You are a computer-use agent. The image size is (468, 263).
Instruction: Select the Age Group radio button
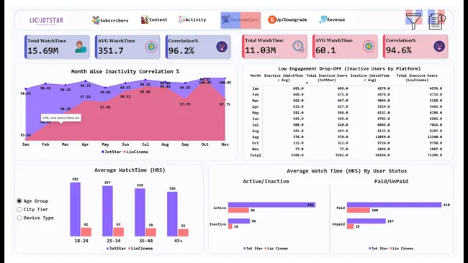click(x=19, y=201)
